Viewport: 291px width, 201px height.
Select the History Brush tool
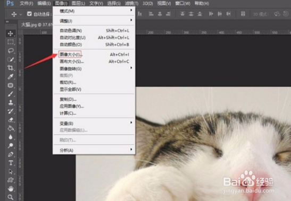pos(11,111)
